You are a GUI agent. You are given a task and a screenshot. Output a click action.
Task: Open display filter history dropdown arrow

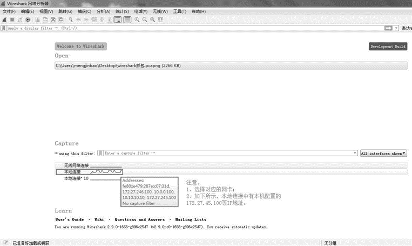coord(396,28)
